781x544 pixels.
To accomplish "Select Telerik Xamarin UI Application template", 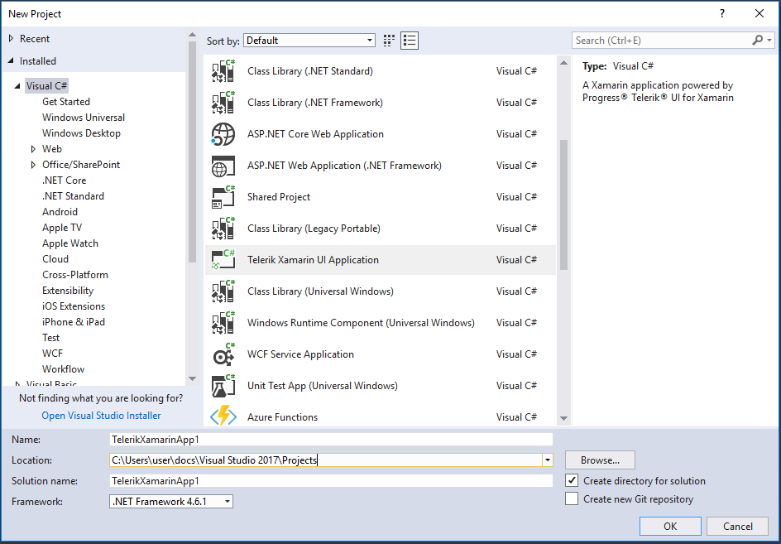I will point(380,260).
